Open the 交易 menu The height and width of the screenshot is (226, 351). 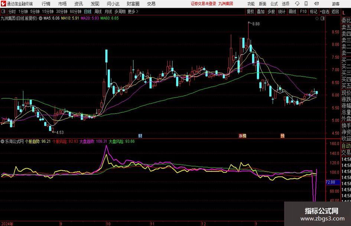[151, 4]
